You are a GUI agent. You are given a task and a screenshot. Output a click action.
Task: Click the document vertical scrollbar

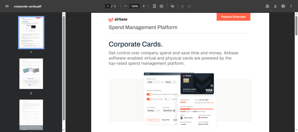(x=296, y=26)
